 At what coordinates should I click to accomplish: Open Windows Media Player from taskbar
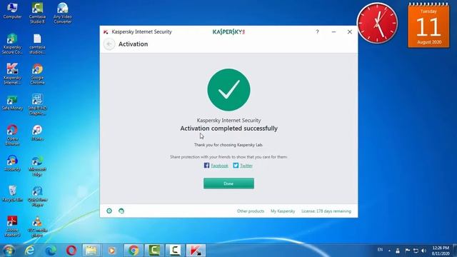[x=112, y=251]
